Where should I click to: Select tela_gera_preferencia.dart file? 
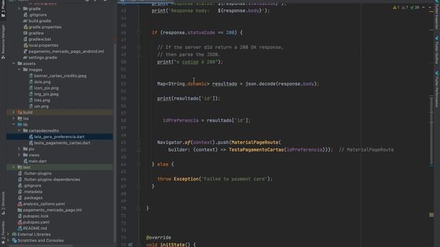pyautogui.click(x=59, y=137)
